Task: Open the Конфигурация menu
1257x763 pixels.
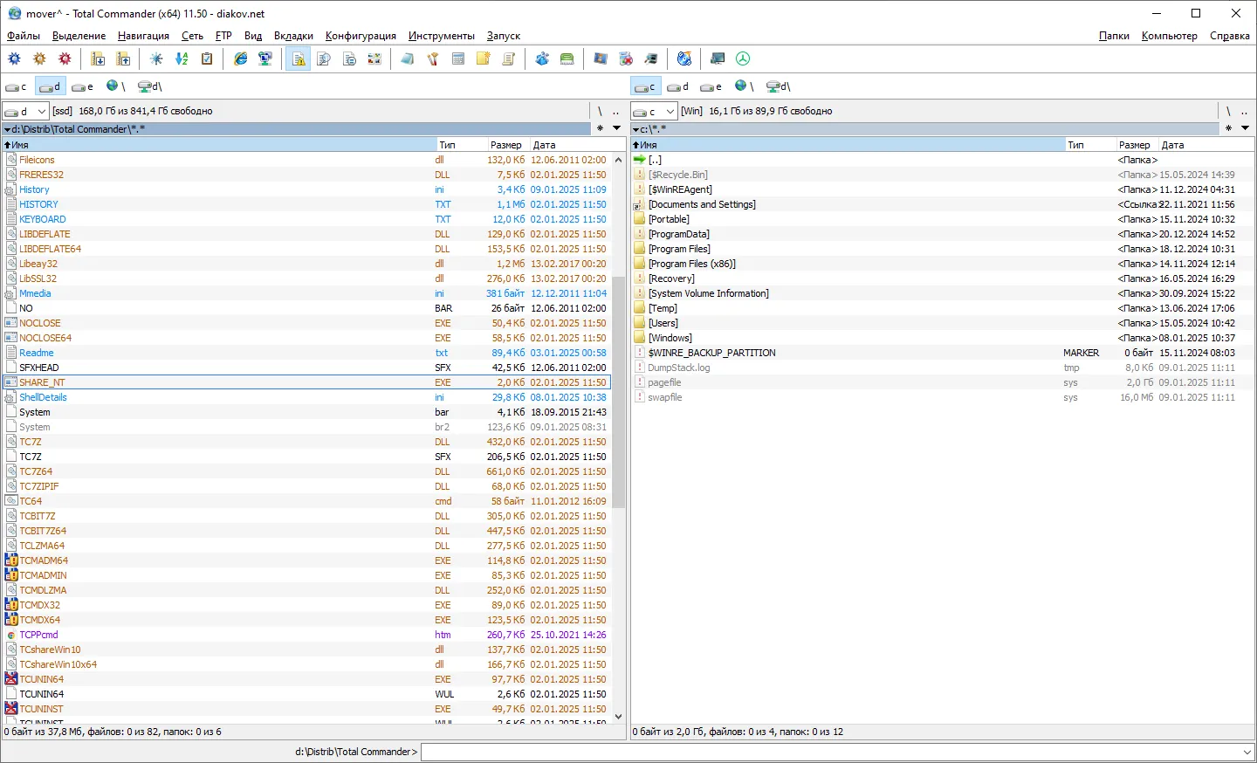Action: [x=361, y=36]
